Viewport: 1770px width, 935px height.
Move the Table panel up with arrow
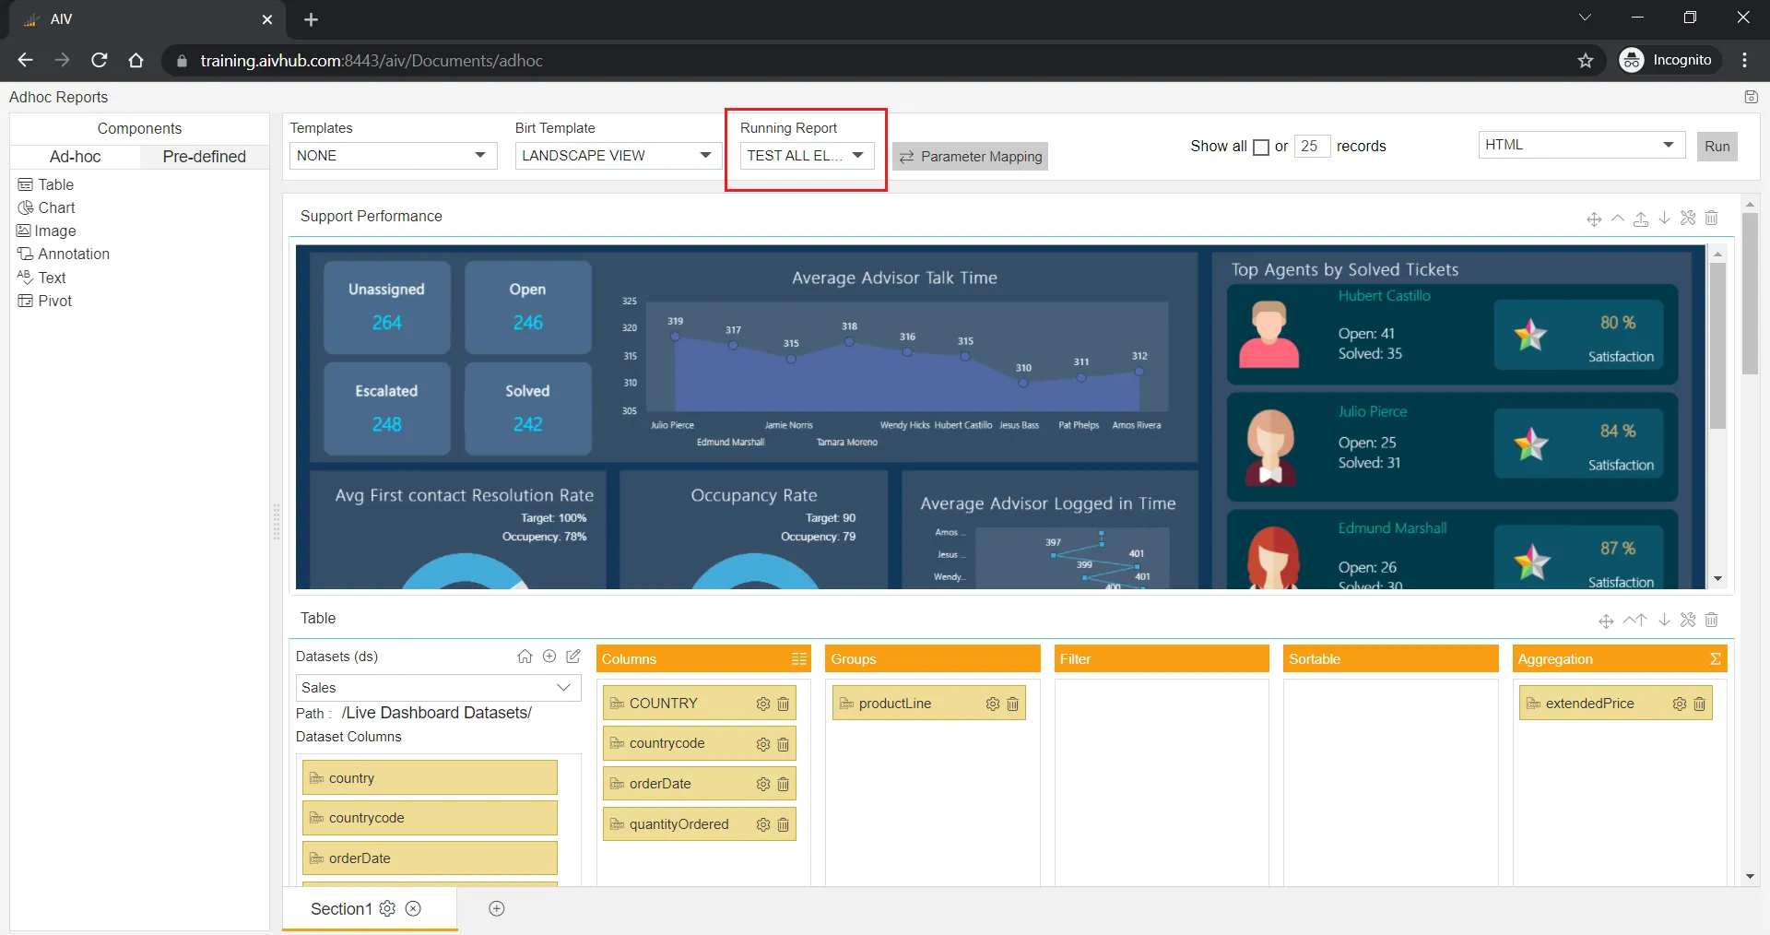(x=1641, y=620)
